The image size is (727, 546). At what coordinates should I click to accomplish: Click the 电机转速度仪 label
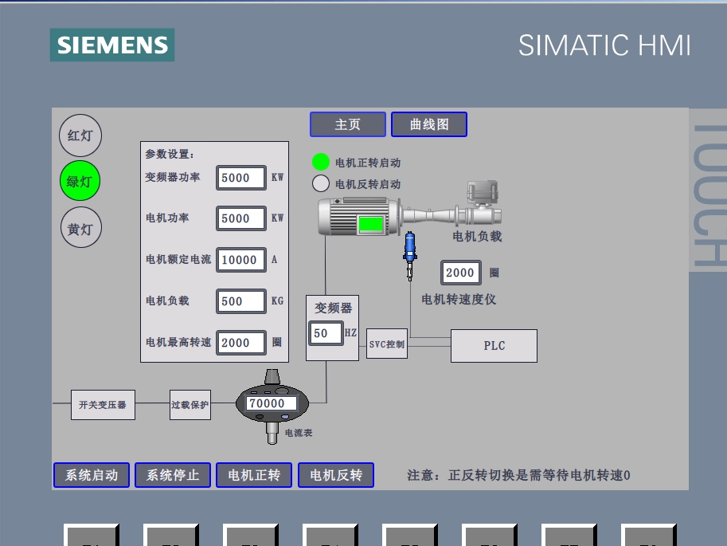pyautogui.click(x=459, y=299)
